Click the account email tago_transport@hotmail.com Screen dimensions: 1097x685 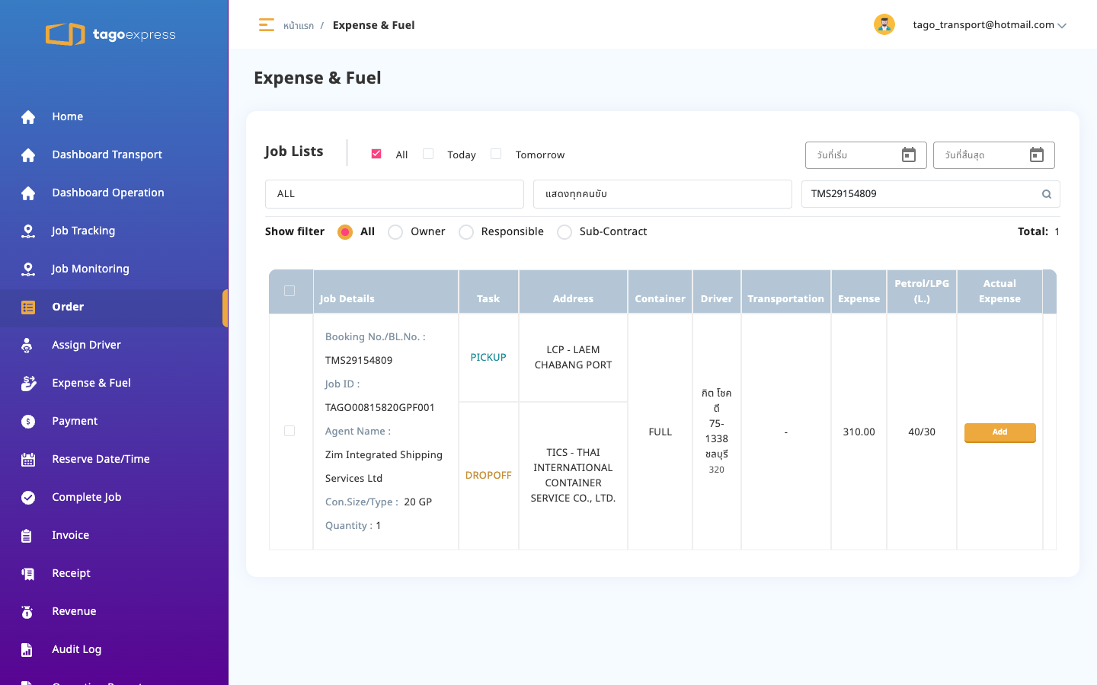click(x=983, y=25)
